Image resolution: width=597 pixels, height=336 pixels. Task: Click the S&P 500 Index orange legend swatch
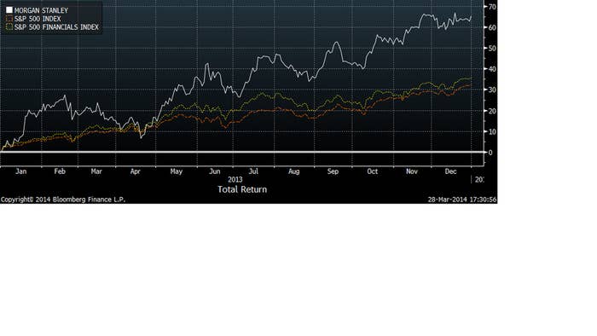pyautogui.click(x=9, y=19)
